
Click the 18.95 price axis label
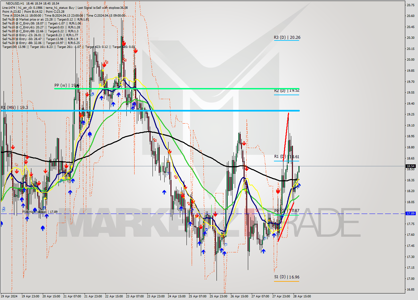pyautogui.click(x=410, y=136)
